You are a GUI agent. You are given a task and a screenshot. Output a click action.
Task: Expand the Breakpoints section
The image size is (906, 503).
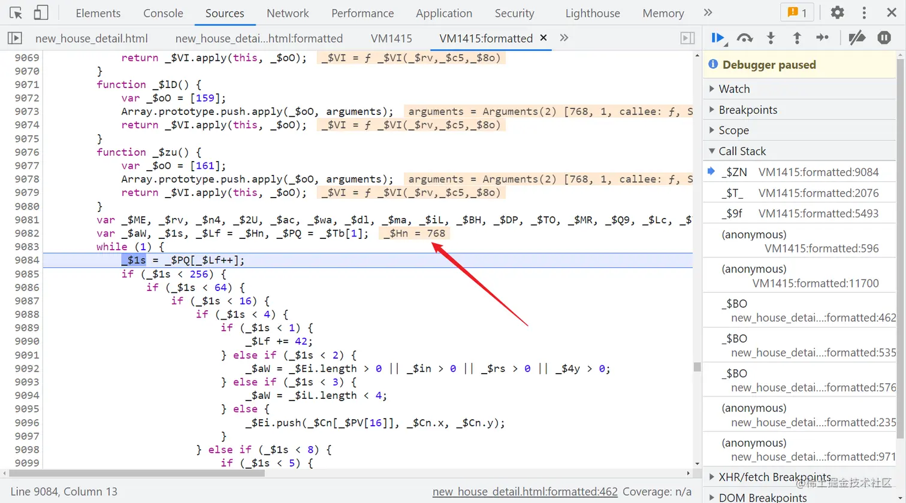[799, 110]
